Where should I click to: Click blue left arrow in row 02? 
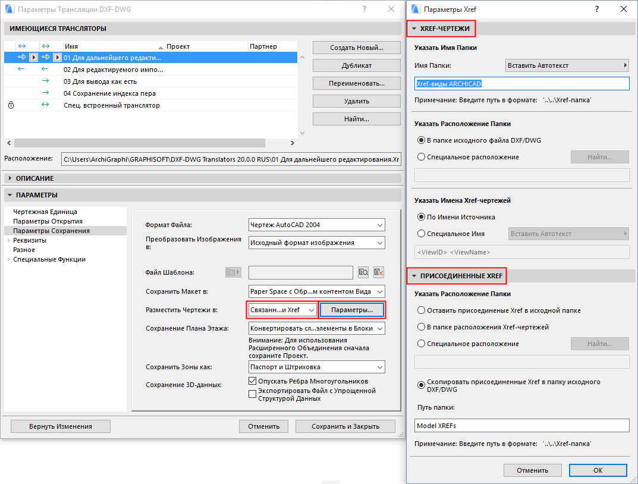coord(21,69)
